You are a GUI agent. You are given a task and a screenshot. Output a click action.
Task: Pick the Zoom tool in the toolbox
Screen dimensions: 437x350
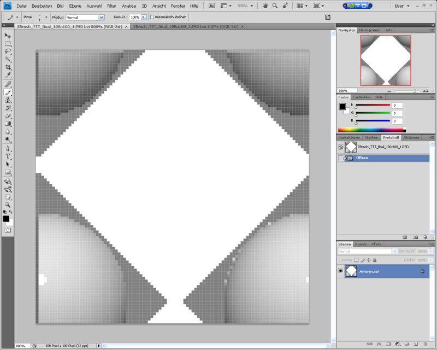(8, 205)
